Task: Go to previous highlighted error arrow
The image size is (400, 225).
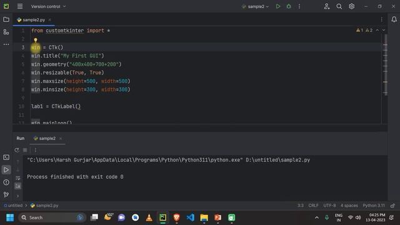Action: (377, 31)
